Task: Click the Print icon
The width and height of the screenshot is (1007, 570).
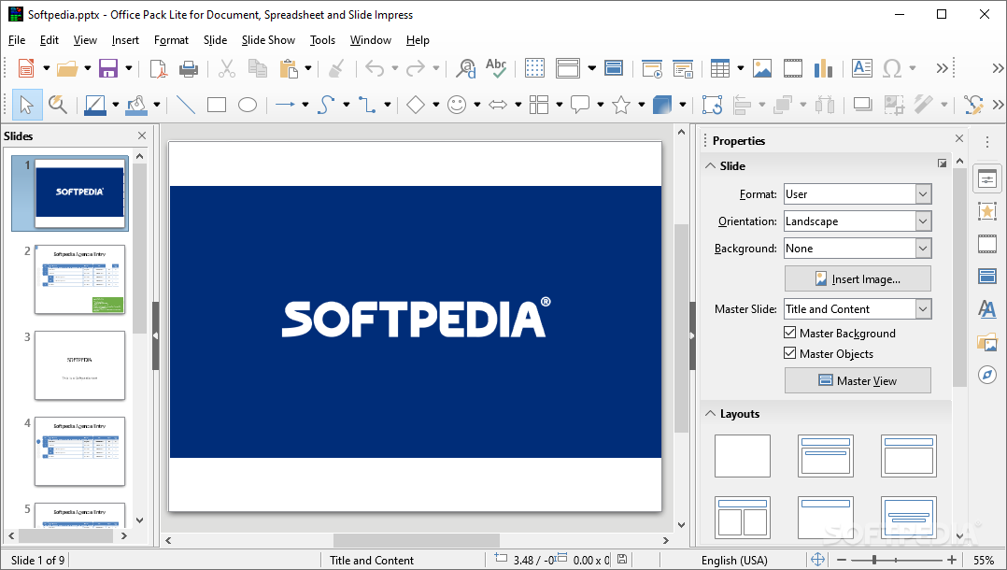Action: coord(188,68)
